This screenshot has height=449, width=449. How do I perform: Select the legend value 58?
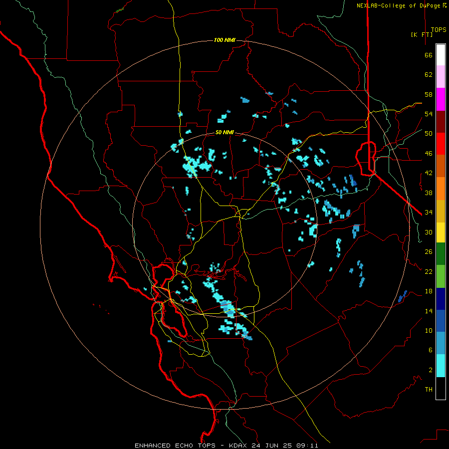429,94
